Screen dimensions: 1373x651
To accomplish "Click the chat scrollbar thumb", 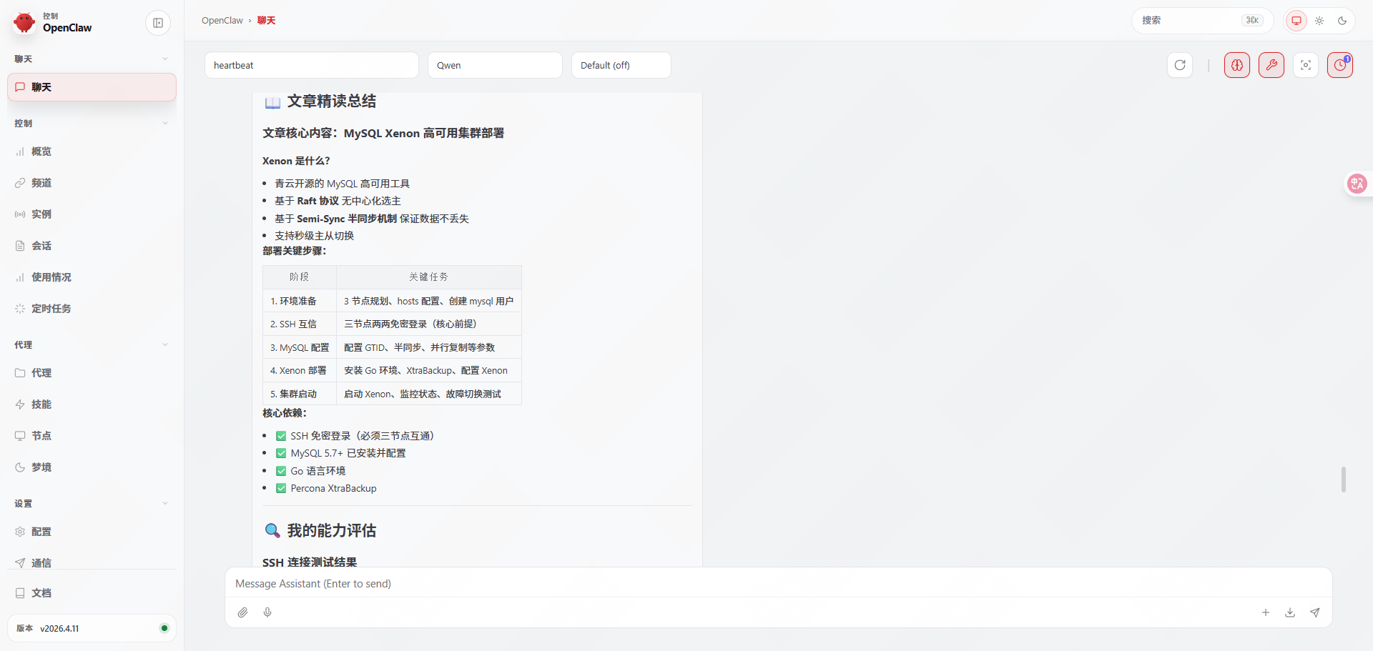I will point(1344,479).
